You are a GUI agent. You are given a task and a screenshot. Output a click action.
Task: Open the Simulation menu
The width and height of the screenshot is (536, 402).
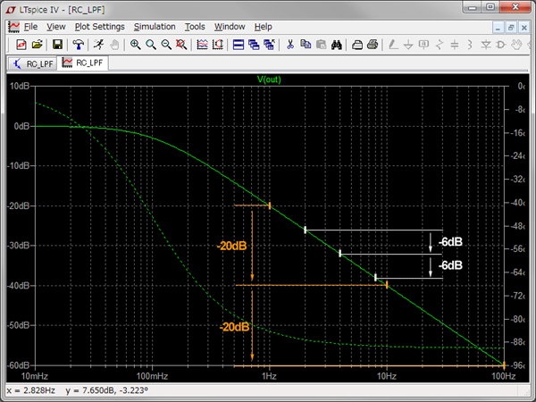155,27
